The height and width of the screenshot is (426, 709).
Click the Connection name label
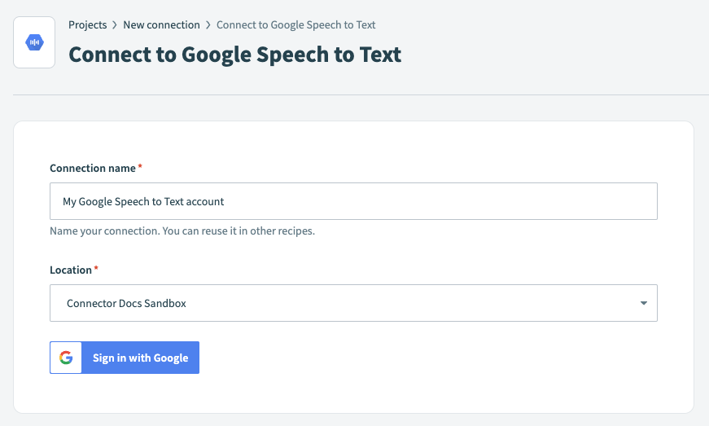pos(92,168)
